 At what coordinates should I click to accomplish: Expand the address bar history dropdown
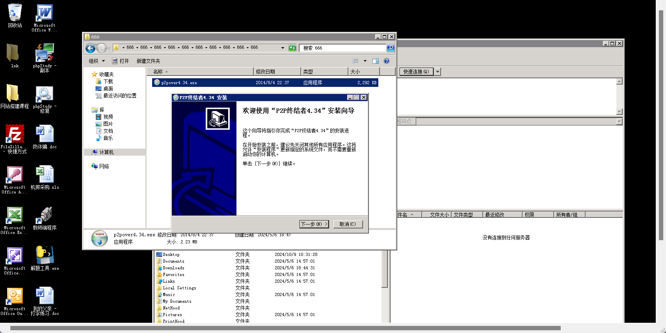coord(283,48)
